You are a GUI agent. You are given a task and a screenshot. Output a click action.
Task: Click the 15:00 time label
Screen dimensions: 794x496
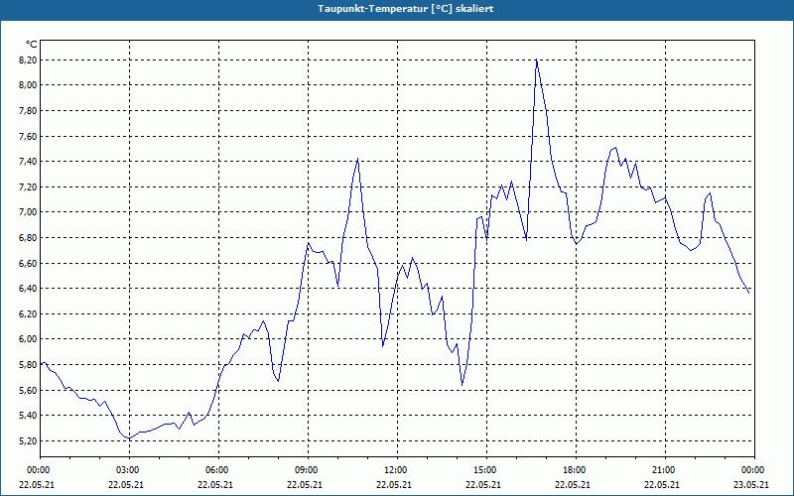pyautogui.click(x=486, y=470)
